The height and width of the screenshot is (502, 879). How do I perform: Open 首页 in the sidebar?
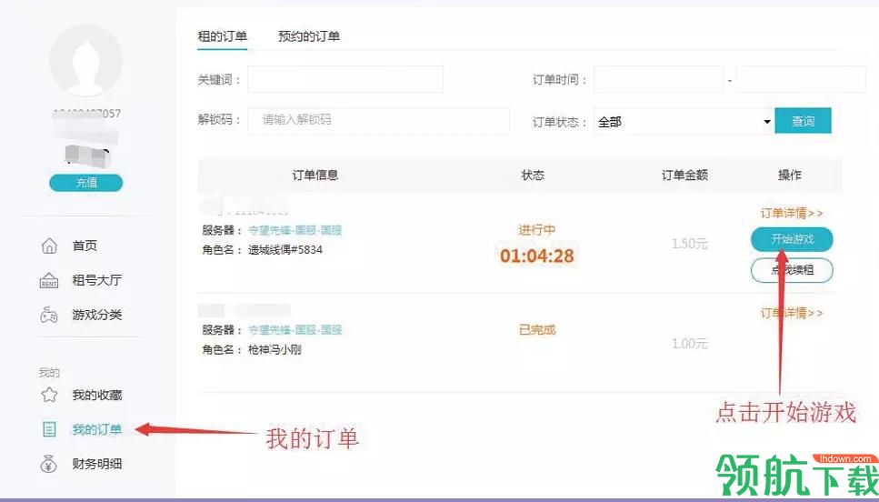pos(85,246)
